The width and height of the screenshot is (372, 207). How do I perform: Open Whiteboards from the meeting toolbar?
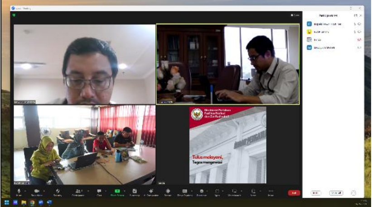234,193
